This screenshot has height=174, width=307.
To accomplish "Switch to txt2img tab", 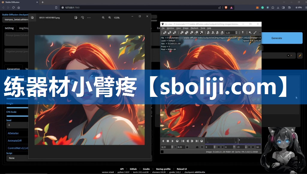I will (x=9, y=28).
